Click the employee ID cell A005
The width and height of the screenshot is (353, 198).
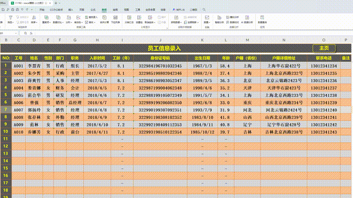(18, 95)
